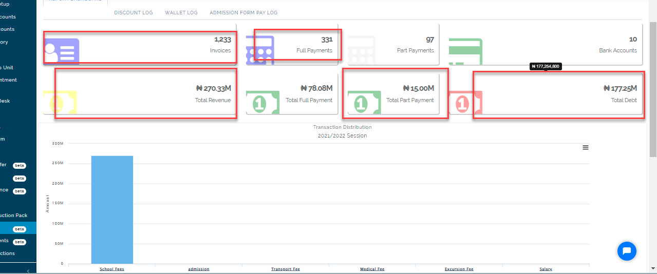Image resolution: width=657 pixels, height=274 pixels.
Task: Click the Excursion Fee axis label
Action: coord(459,269)
